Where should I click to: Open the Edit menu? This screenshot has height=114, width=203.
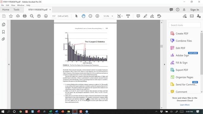7,5
